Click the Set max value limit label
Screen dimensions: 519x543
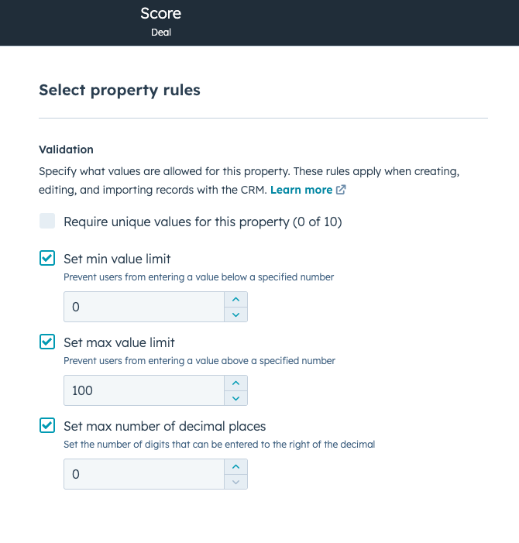pos(119,342)
